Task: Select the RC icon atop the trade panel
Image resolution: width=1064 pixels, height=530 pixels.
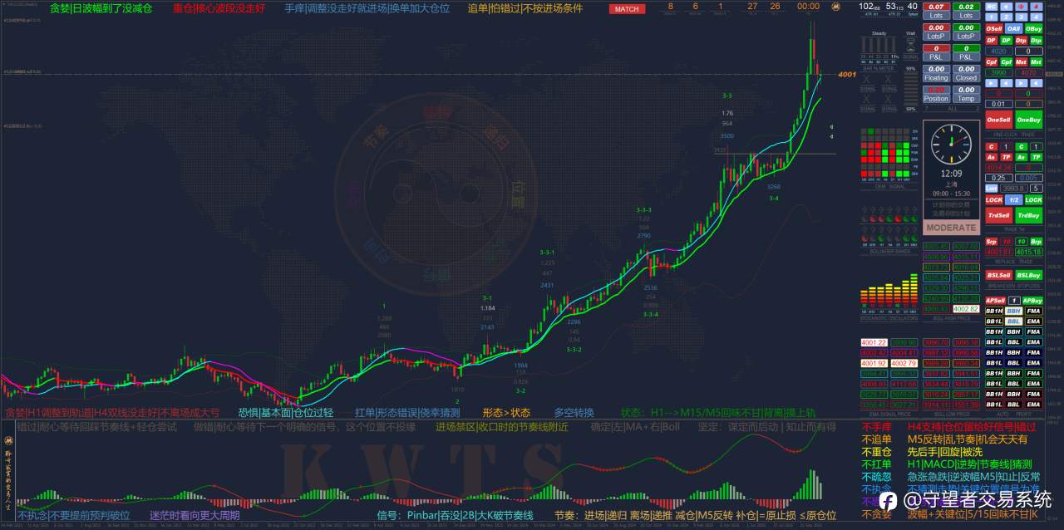Action: point(993,7)
